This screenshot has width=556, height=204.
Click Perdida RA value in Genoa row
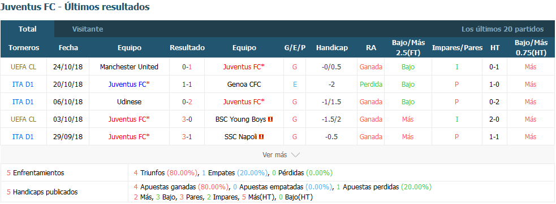pyautogui.click(x=371, y=85)
